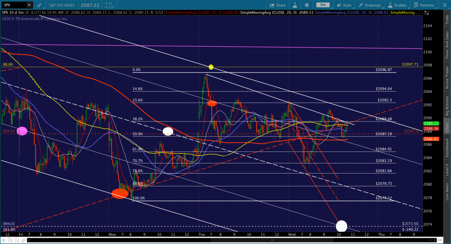The image size is (451, 244).
Task: Click the 100.0% Fibonacci level label
Action: [x=139, y=198]
